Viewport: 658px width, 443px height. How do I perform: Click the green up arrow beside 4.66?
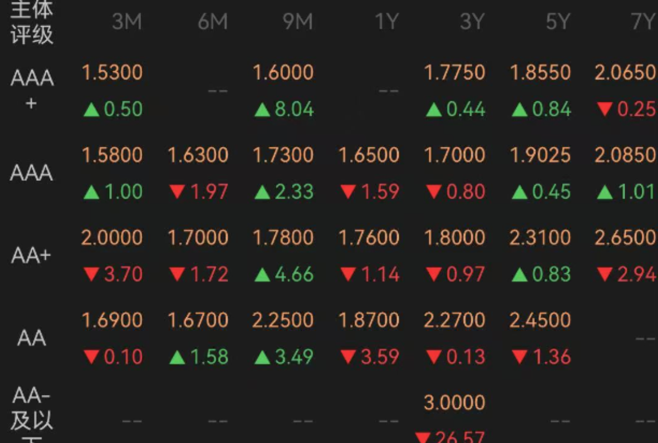(262, 275)
